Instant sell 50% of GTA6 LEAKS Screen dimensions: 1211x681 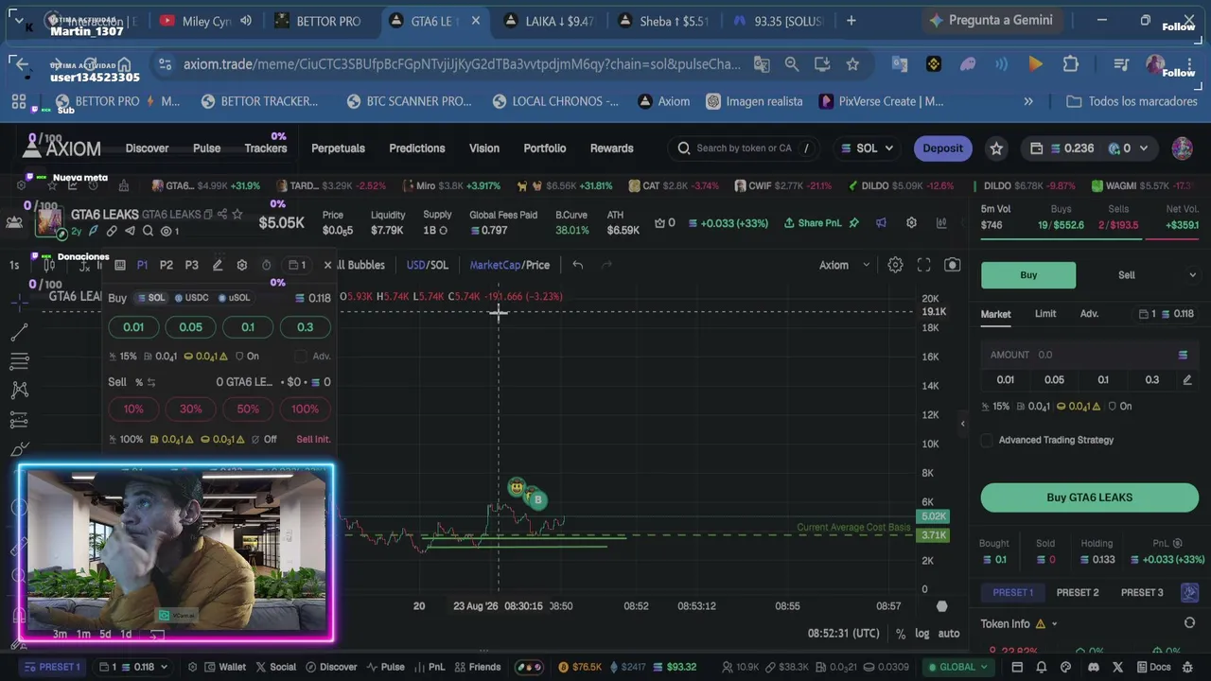[x=248, y=409]
